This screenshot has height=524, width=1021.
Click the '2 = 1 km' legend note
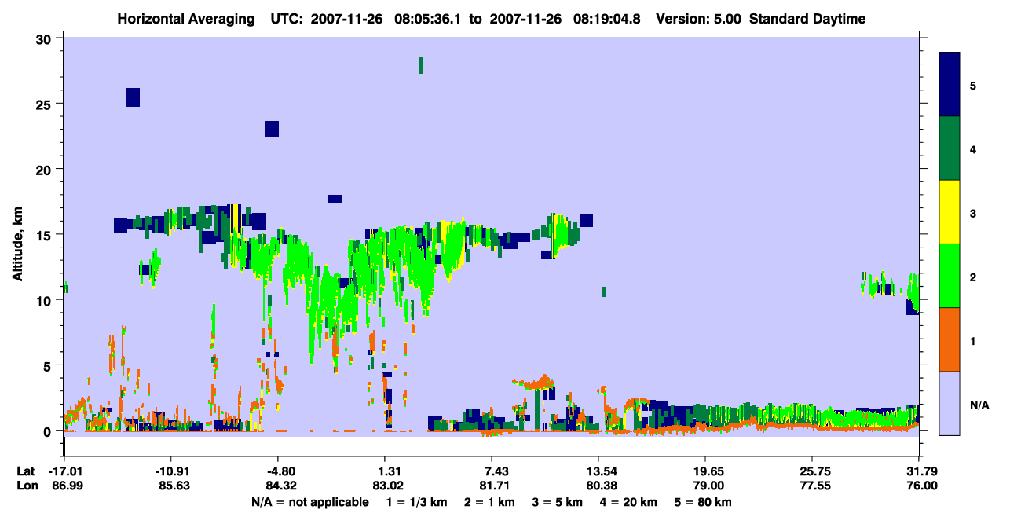click(489, 502)
